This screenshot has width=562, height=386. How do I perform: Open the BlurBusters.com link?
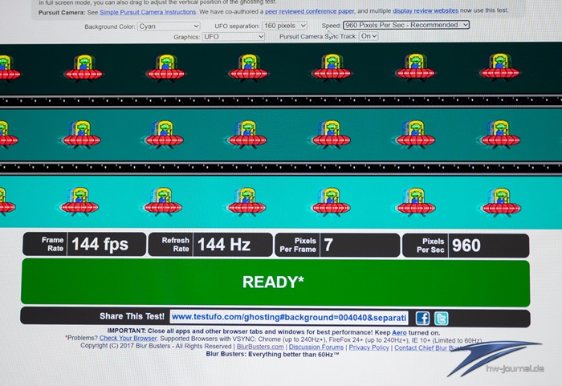click(x=260, y=347)
